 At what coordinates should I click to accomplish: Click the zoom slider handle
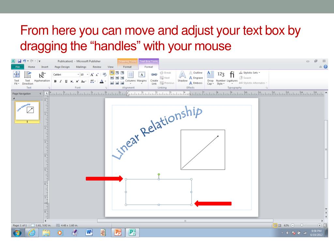[x=302, y=226]
